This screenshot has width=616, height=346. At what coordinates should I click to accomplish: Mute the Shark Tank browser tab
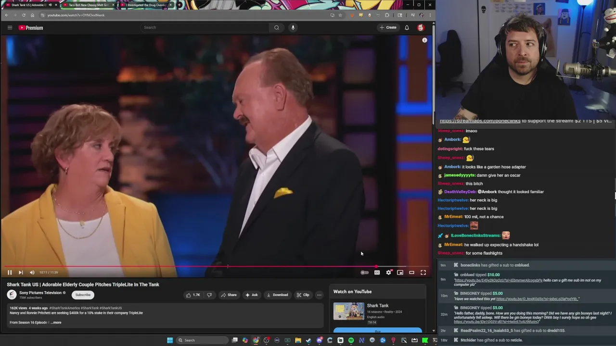[x=50, y=5]
